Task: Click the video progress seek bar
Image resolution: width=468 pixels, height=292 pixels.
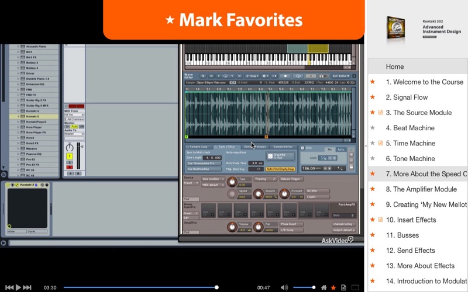Action: (140, 287)
